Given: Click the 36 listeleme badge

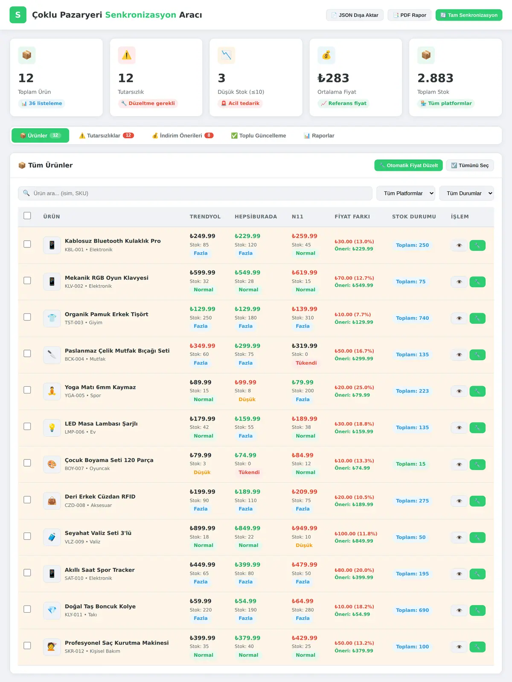Looking at the screenshot, I should (41, 103).
